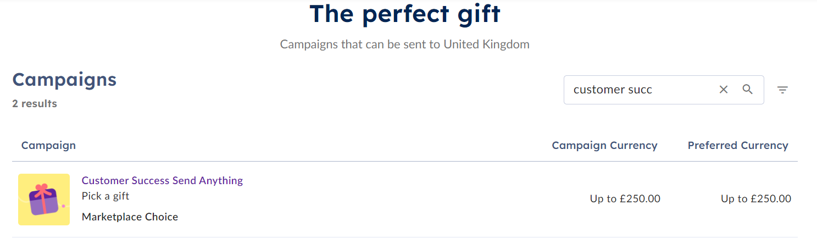Click the words 'United Kingdom' in subtitle
817x238 pixels.
[486, 44]
